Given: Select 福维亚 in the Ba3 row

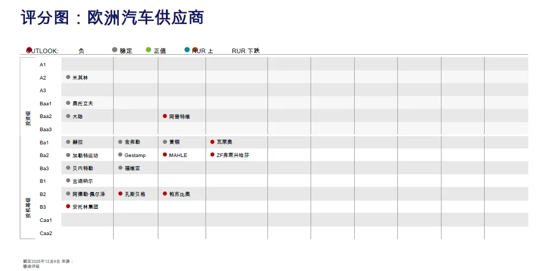Looking at the screenshot, I should point(132,168).
